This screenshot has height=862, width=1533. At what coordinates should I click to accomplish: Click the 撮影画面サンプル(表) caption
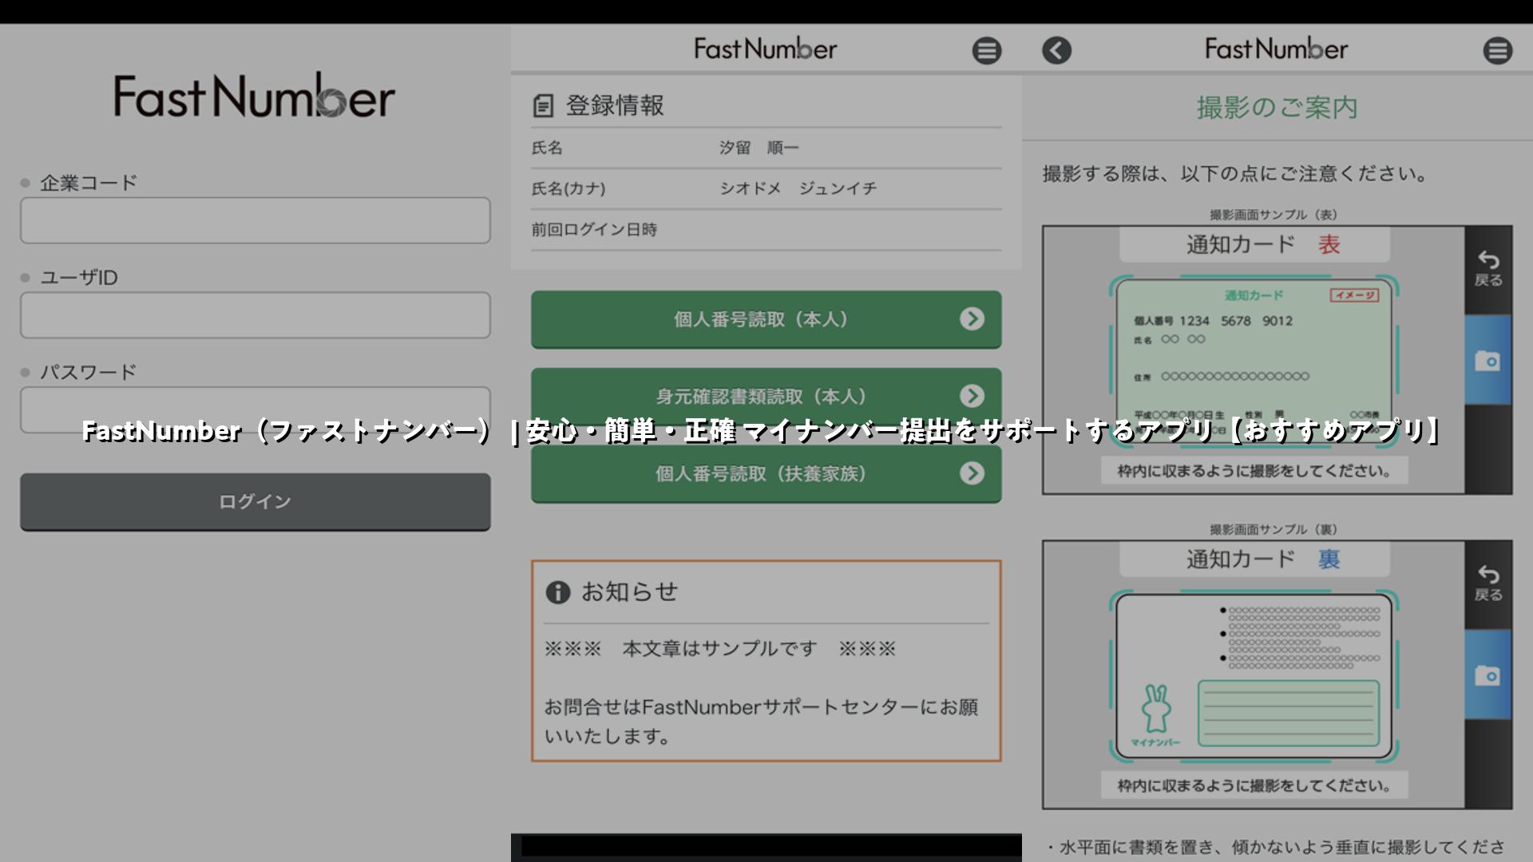point(1273,215)
